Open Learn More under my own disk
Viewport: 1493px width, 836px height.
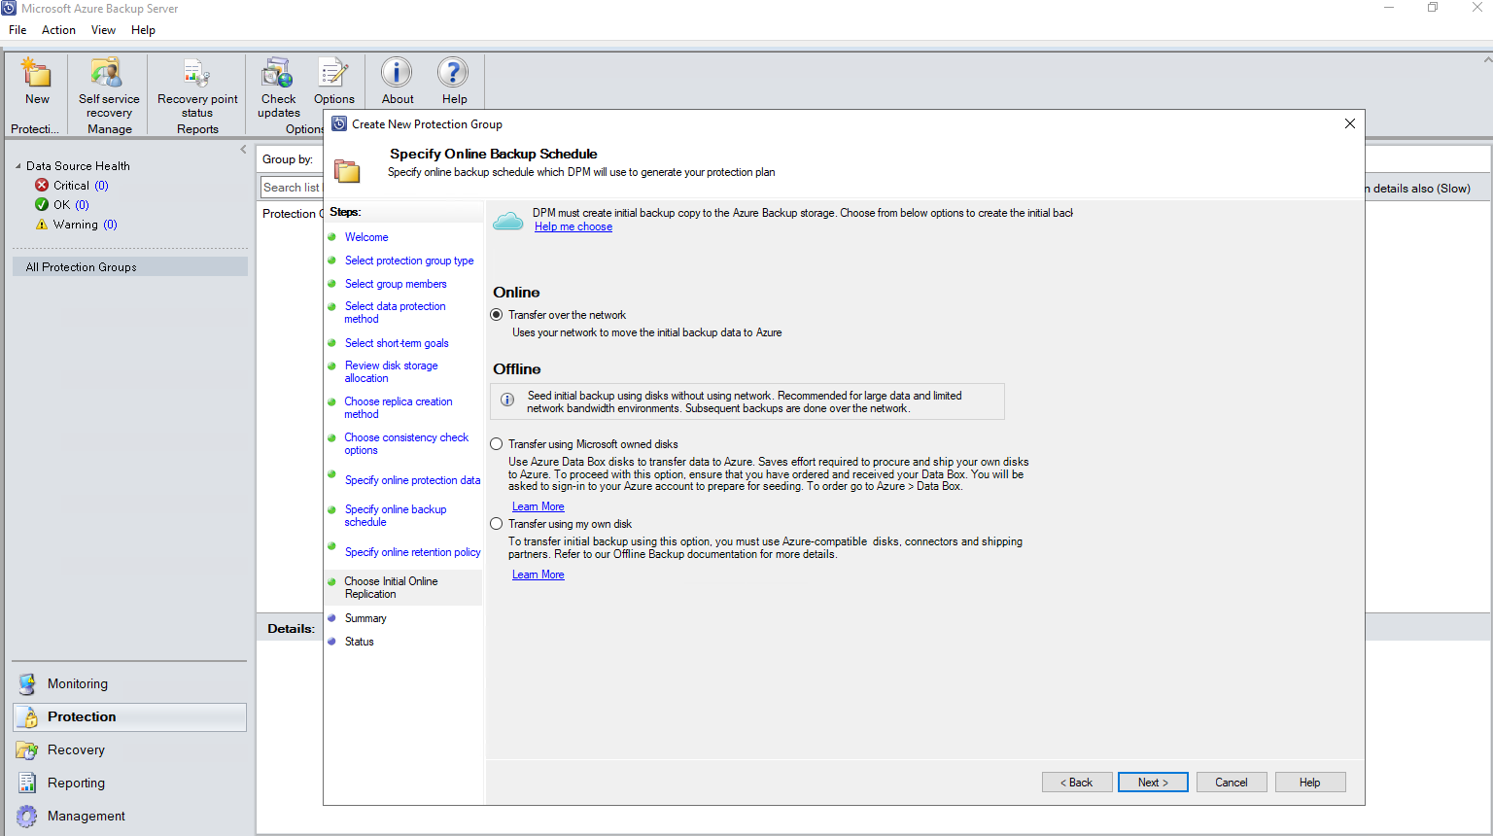pos(538,575)
